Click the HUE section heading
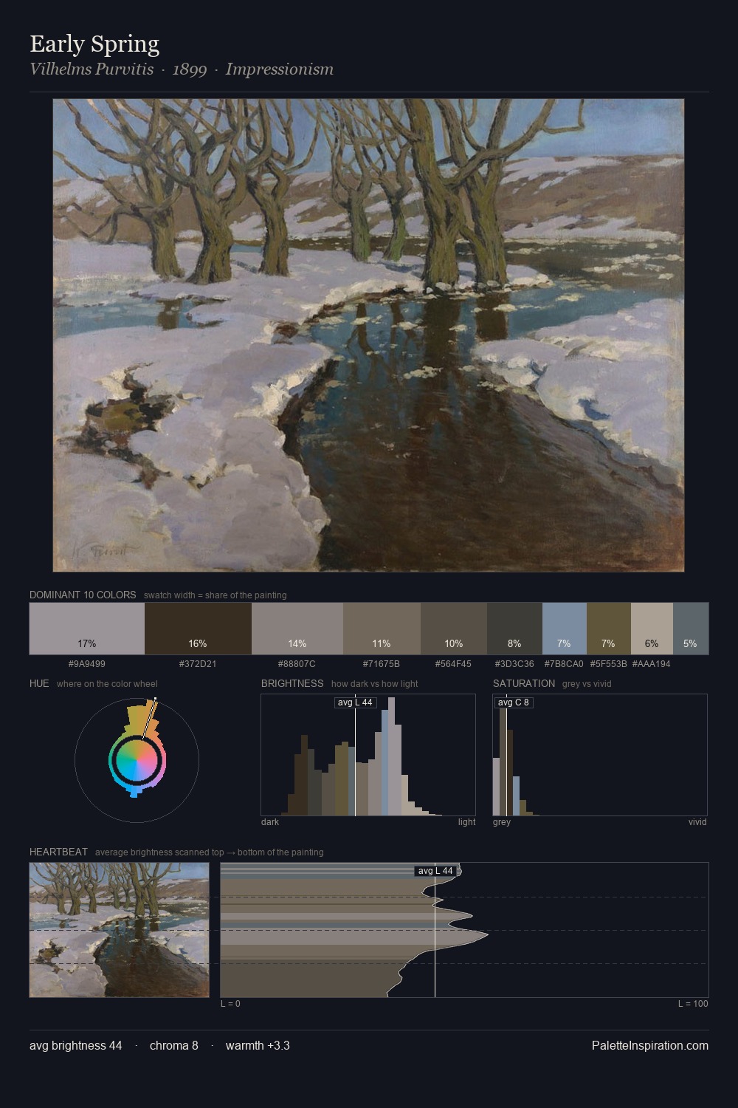 [x=39, y=683]
